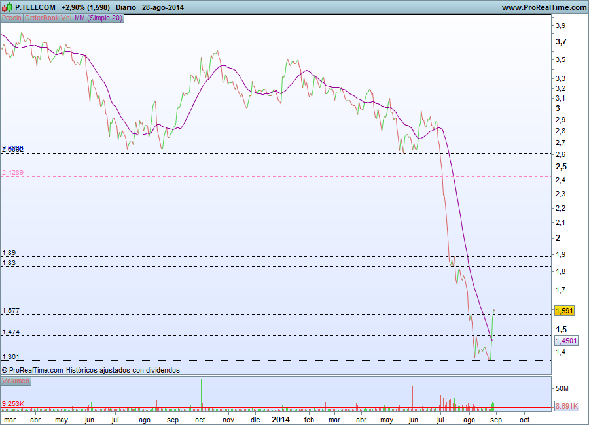Open the MM (Simple 20) indicator label

pos(98,18)
